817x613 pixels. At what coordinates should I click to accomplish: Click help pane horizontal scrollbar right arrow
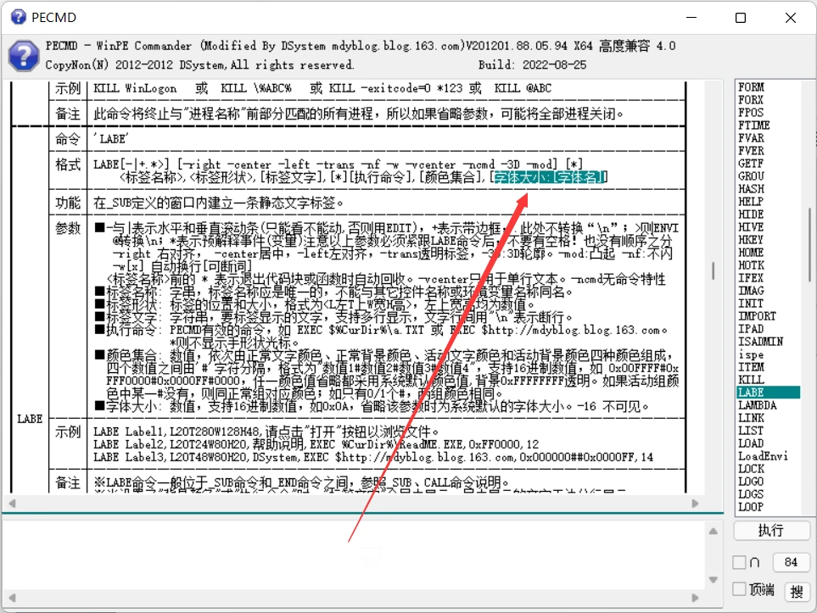[695, 504]
